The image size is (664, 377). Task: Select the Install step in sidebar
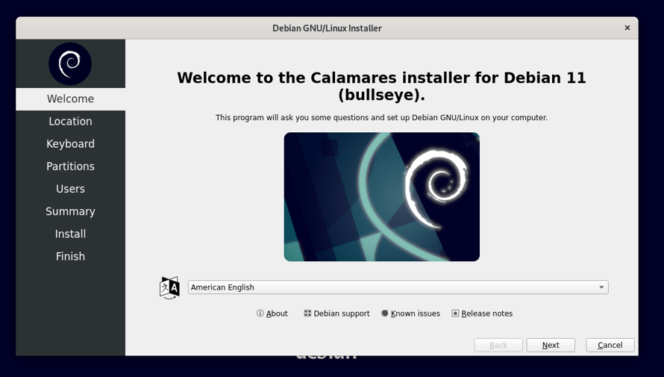tap(70, 234)
